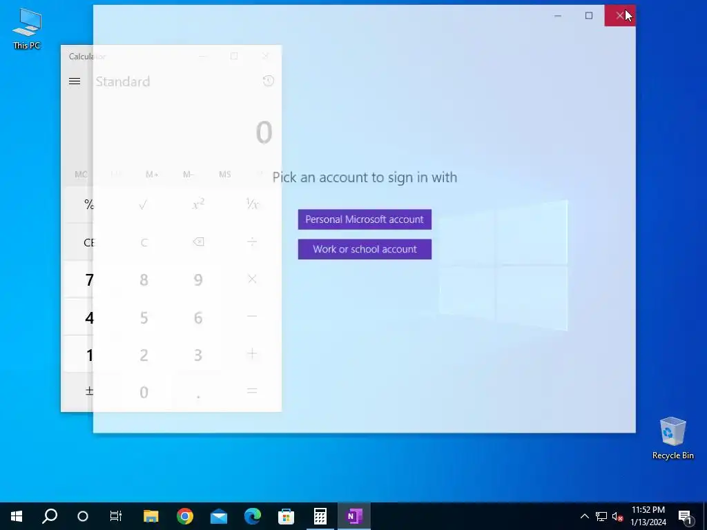Open the clock showing 11:52 PM
Viewport: 707px width, 530px height.
pos(648,516)
